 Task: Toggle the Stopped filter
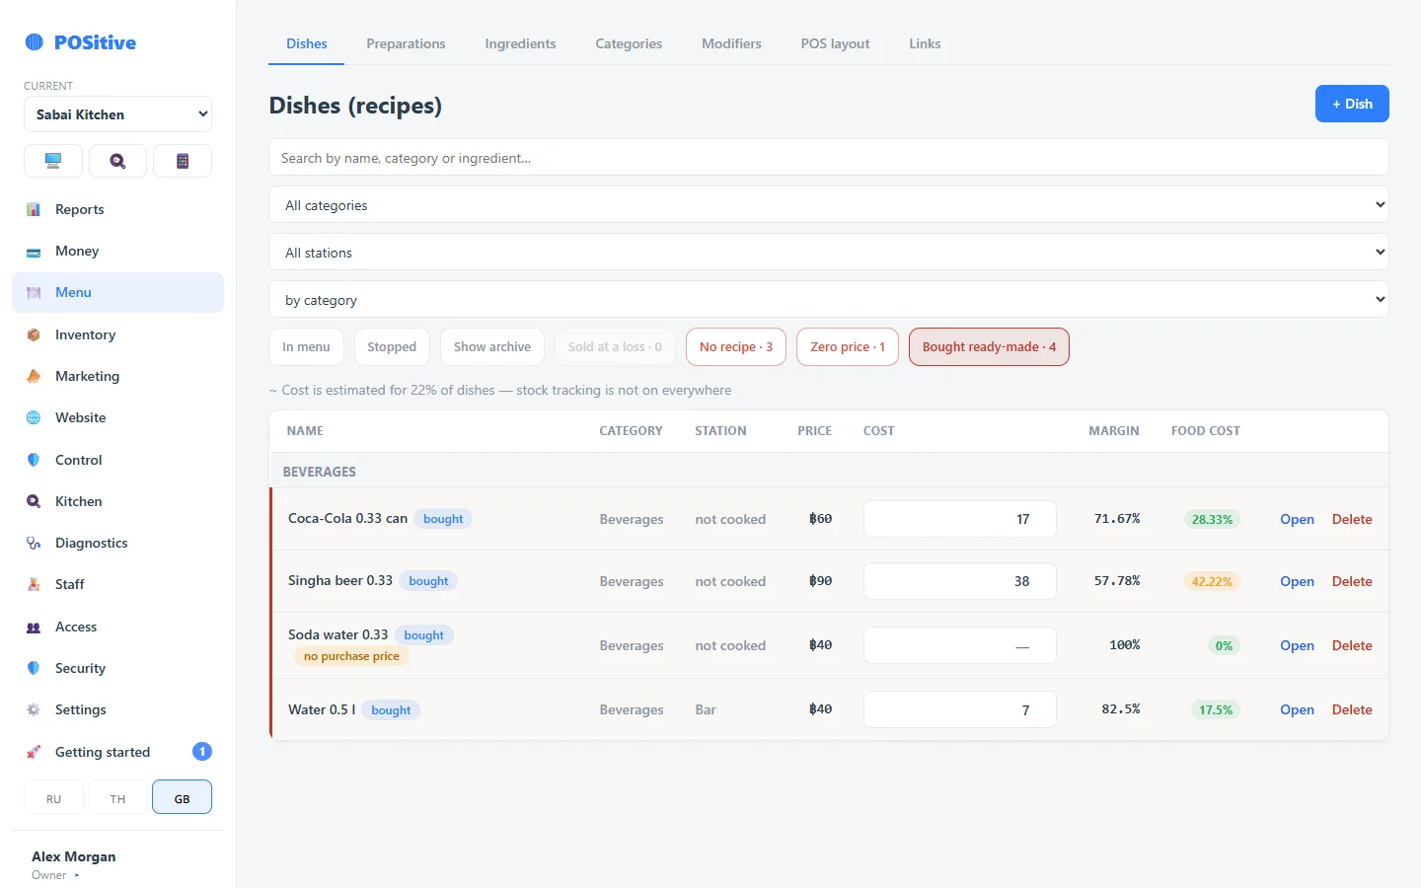tap(392, 346)
